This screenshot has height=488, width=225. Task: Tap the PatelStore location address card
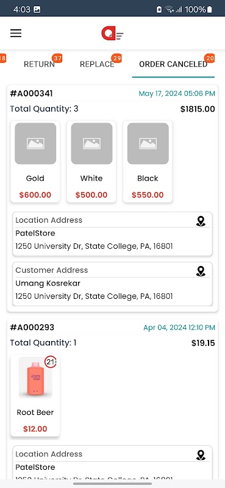(x=112, y=234)
